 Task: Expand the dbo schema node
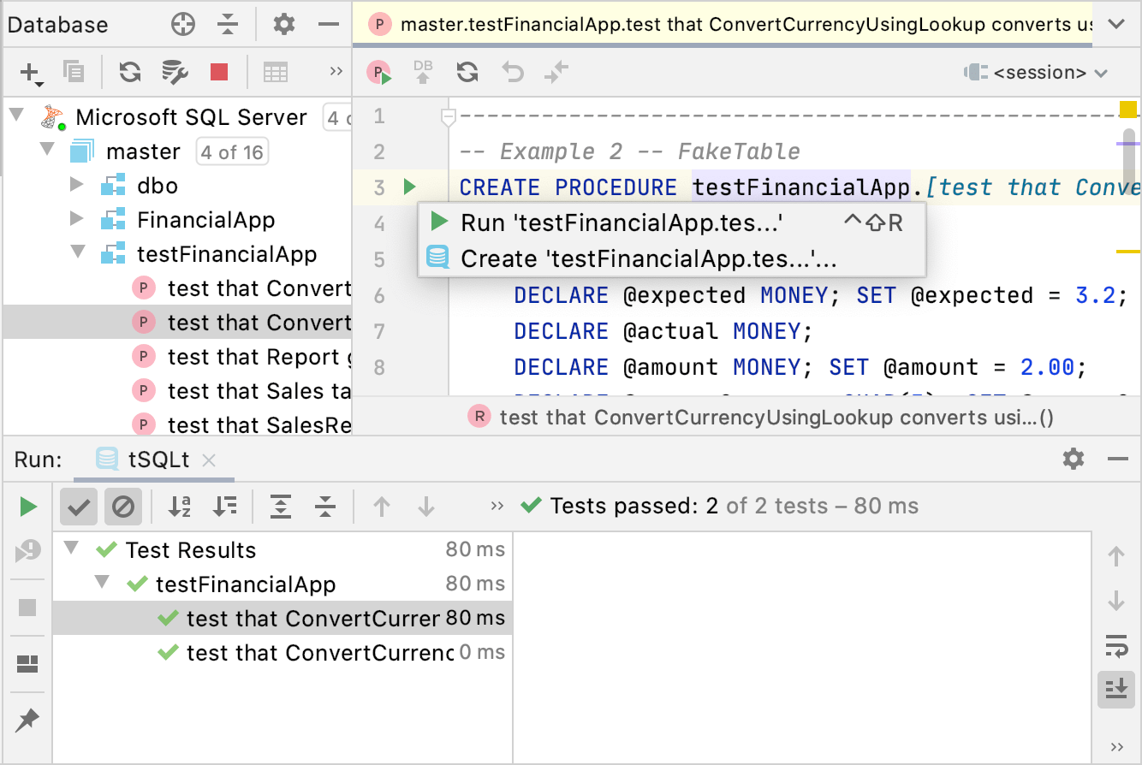point(78,185)
